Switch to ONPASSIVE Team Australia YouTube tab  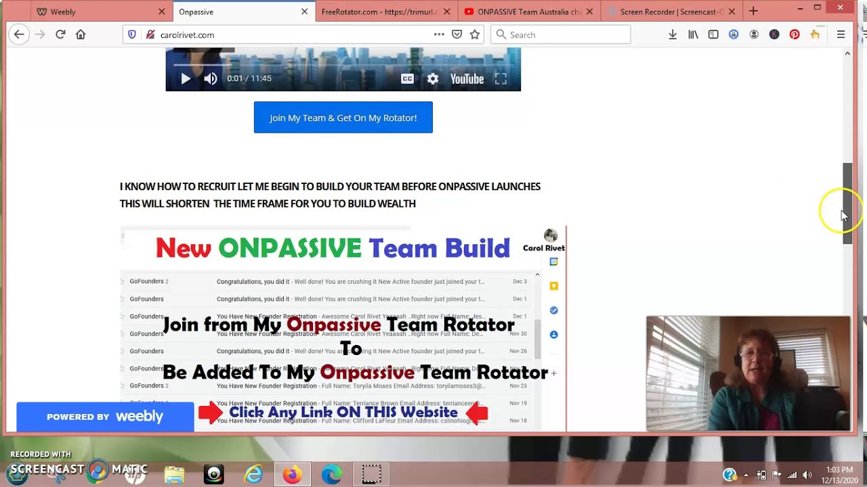tap(528, 11)
